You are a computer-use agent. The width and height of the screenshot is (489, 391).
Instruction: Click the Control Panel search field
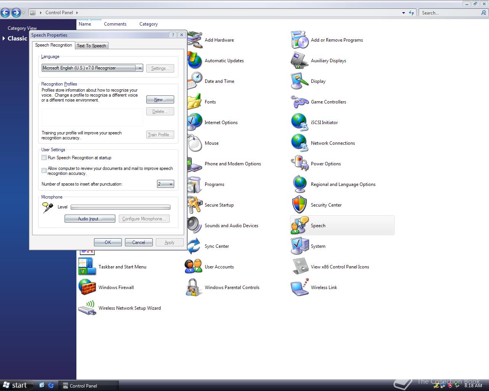449,13
